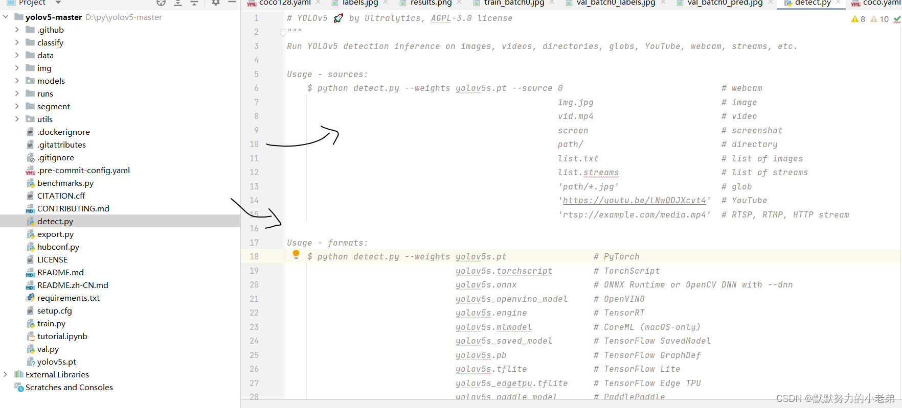The image size is (902, 408).
Task: Close the results.png tab
Action: (459, 3)
